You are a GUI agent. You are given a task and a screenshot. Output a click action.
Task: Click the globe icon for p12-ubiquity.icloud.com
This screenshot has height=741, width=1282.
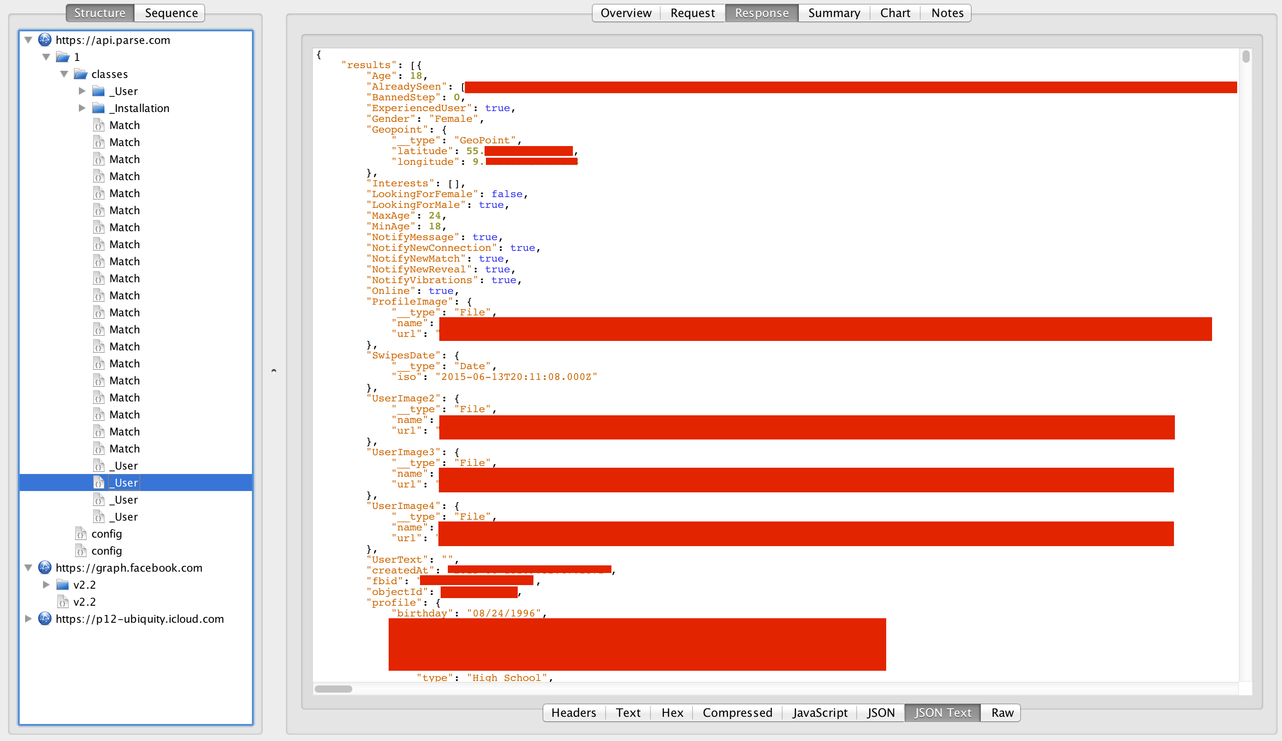45,618
